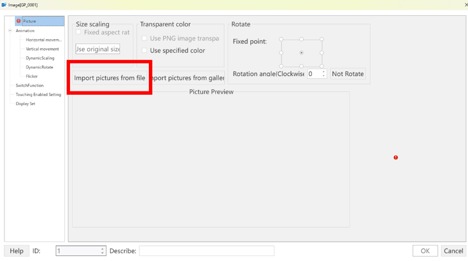Select the bottom-center fixed point
The image size is (468, 261).
[302, 66]
